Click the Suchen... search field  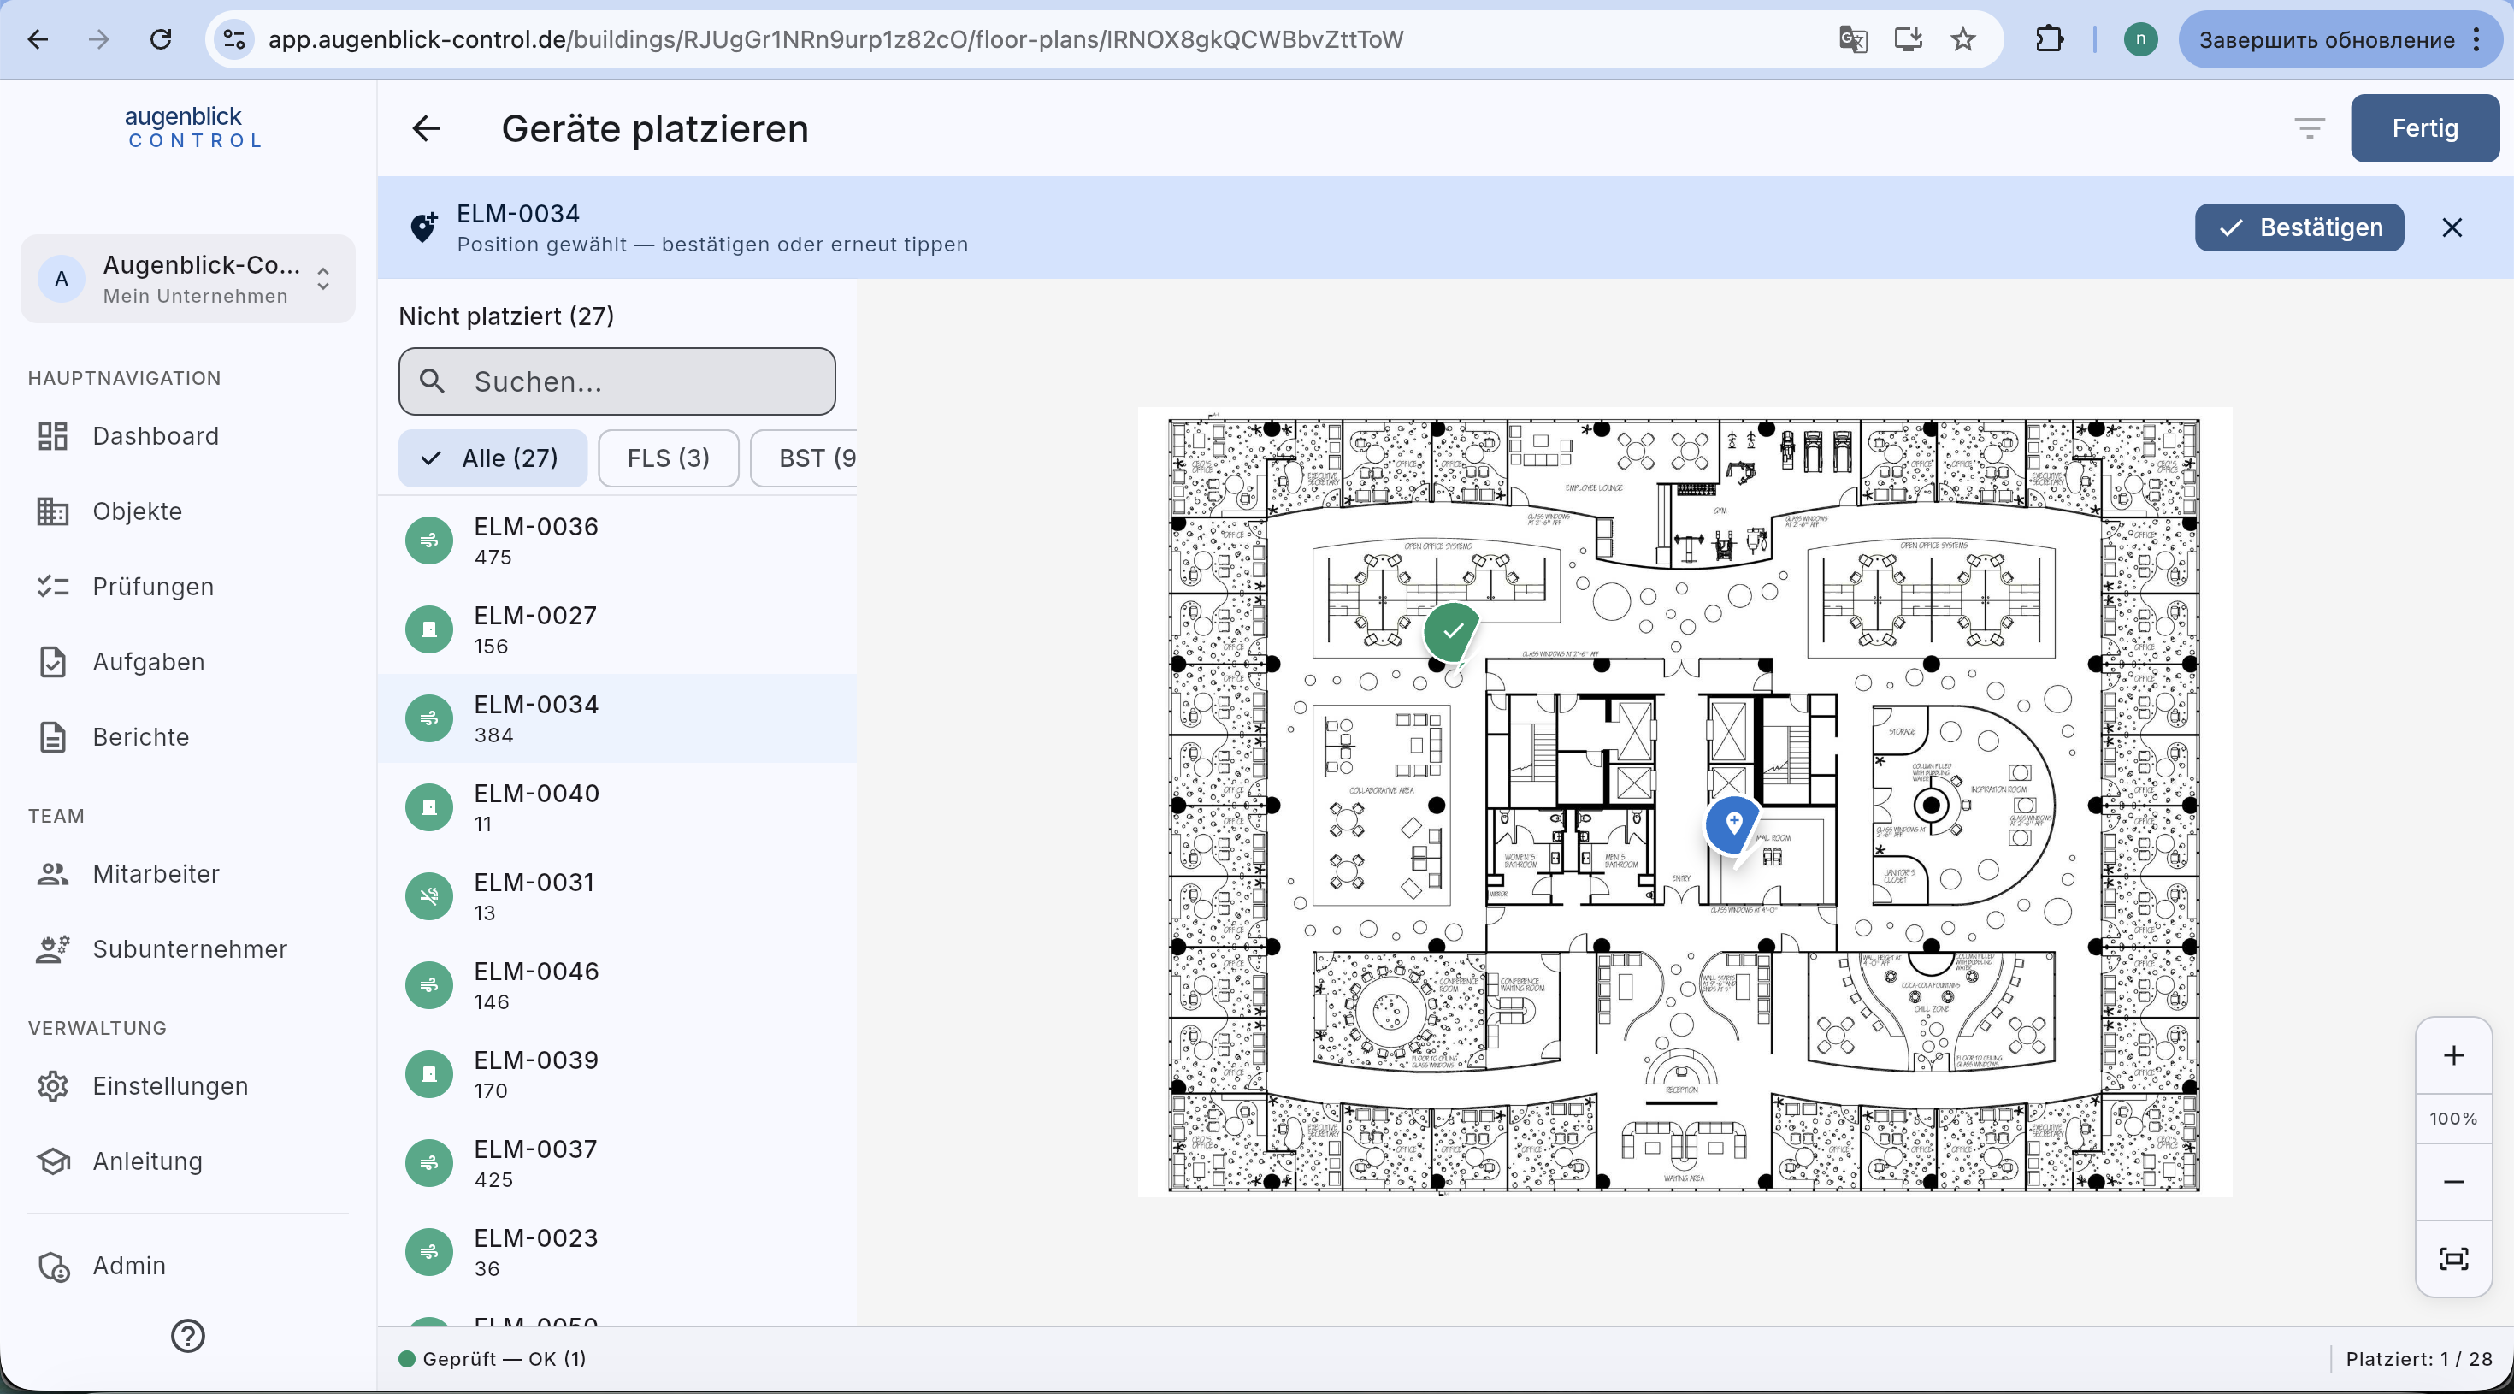(x=617, y=381)
